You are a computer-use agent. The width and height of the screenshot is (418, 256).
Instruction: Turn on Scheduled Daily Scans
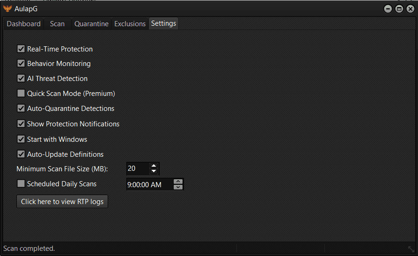tap(21, 184)
